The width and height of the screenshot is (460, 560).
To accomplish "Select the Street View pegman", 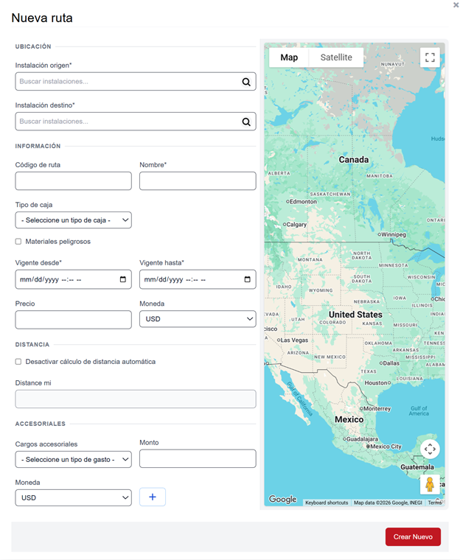I will click(x=430, y=485).
